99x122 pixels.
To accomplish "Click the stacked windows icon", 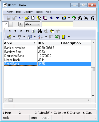I will coord(30,37).
